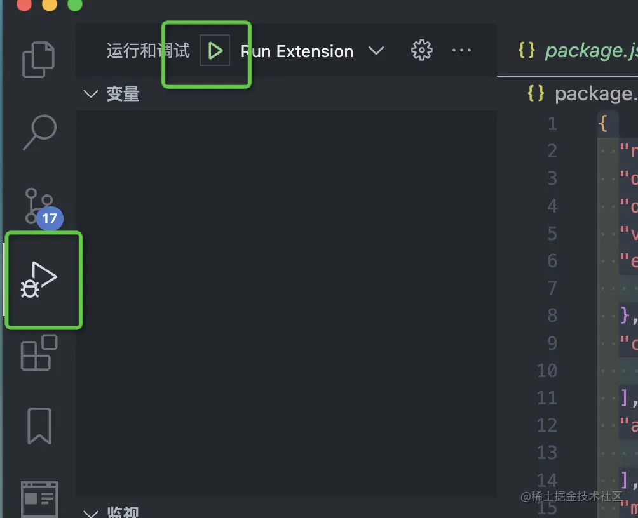Select the Run and Debug bug icon
Screen dimensions: 638x518
pyautogui.click(x=39, y=280)
